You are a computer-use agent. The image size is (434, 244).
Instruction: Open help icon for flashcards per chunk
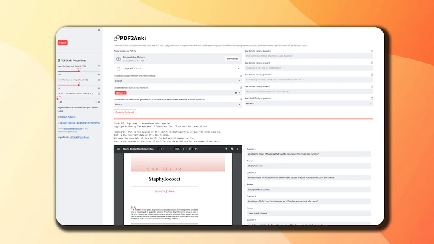coord(241,100)
